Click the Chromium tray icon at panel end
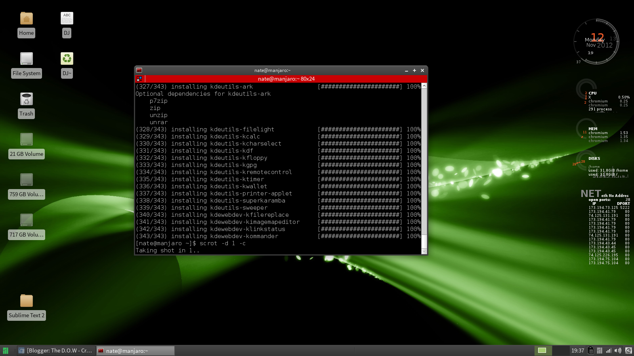 (628, 350)
